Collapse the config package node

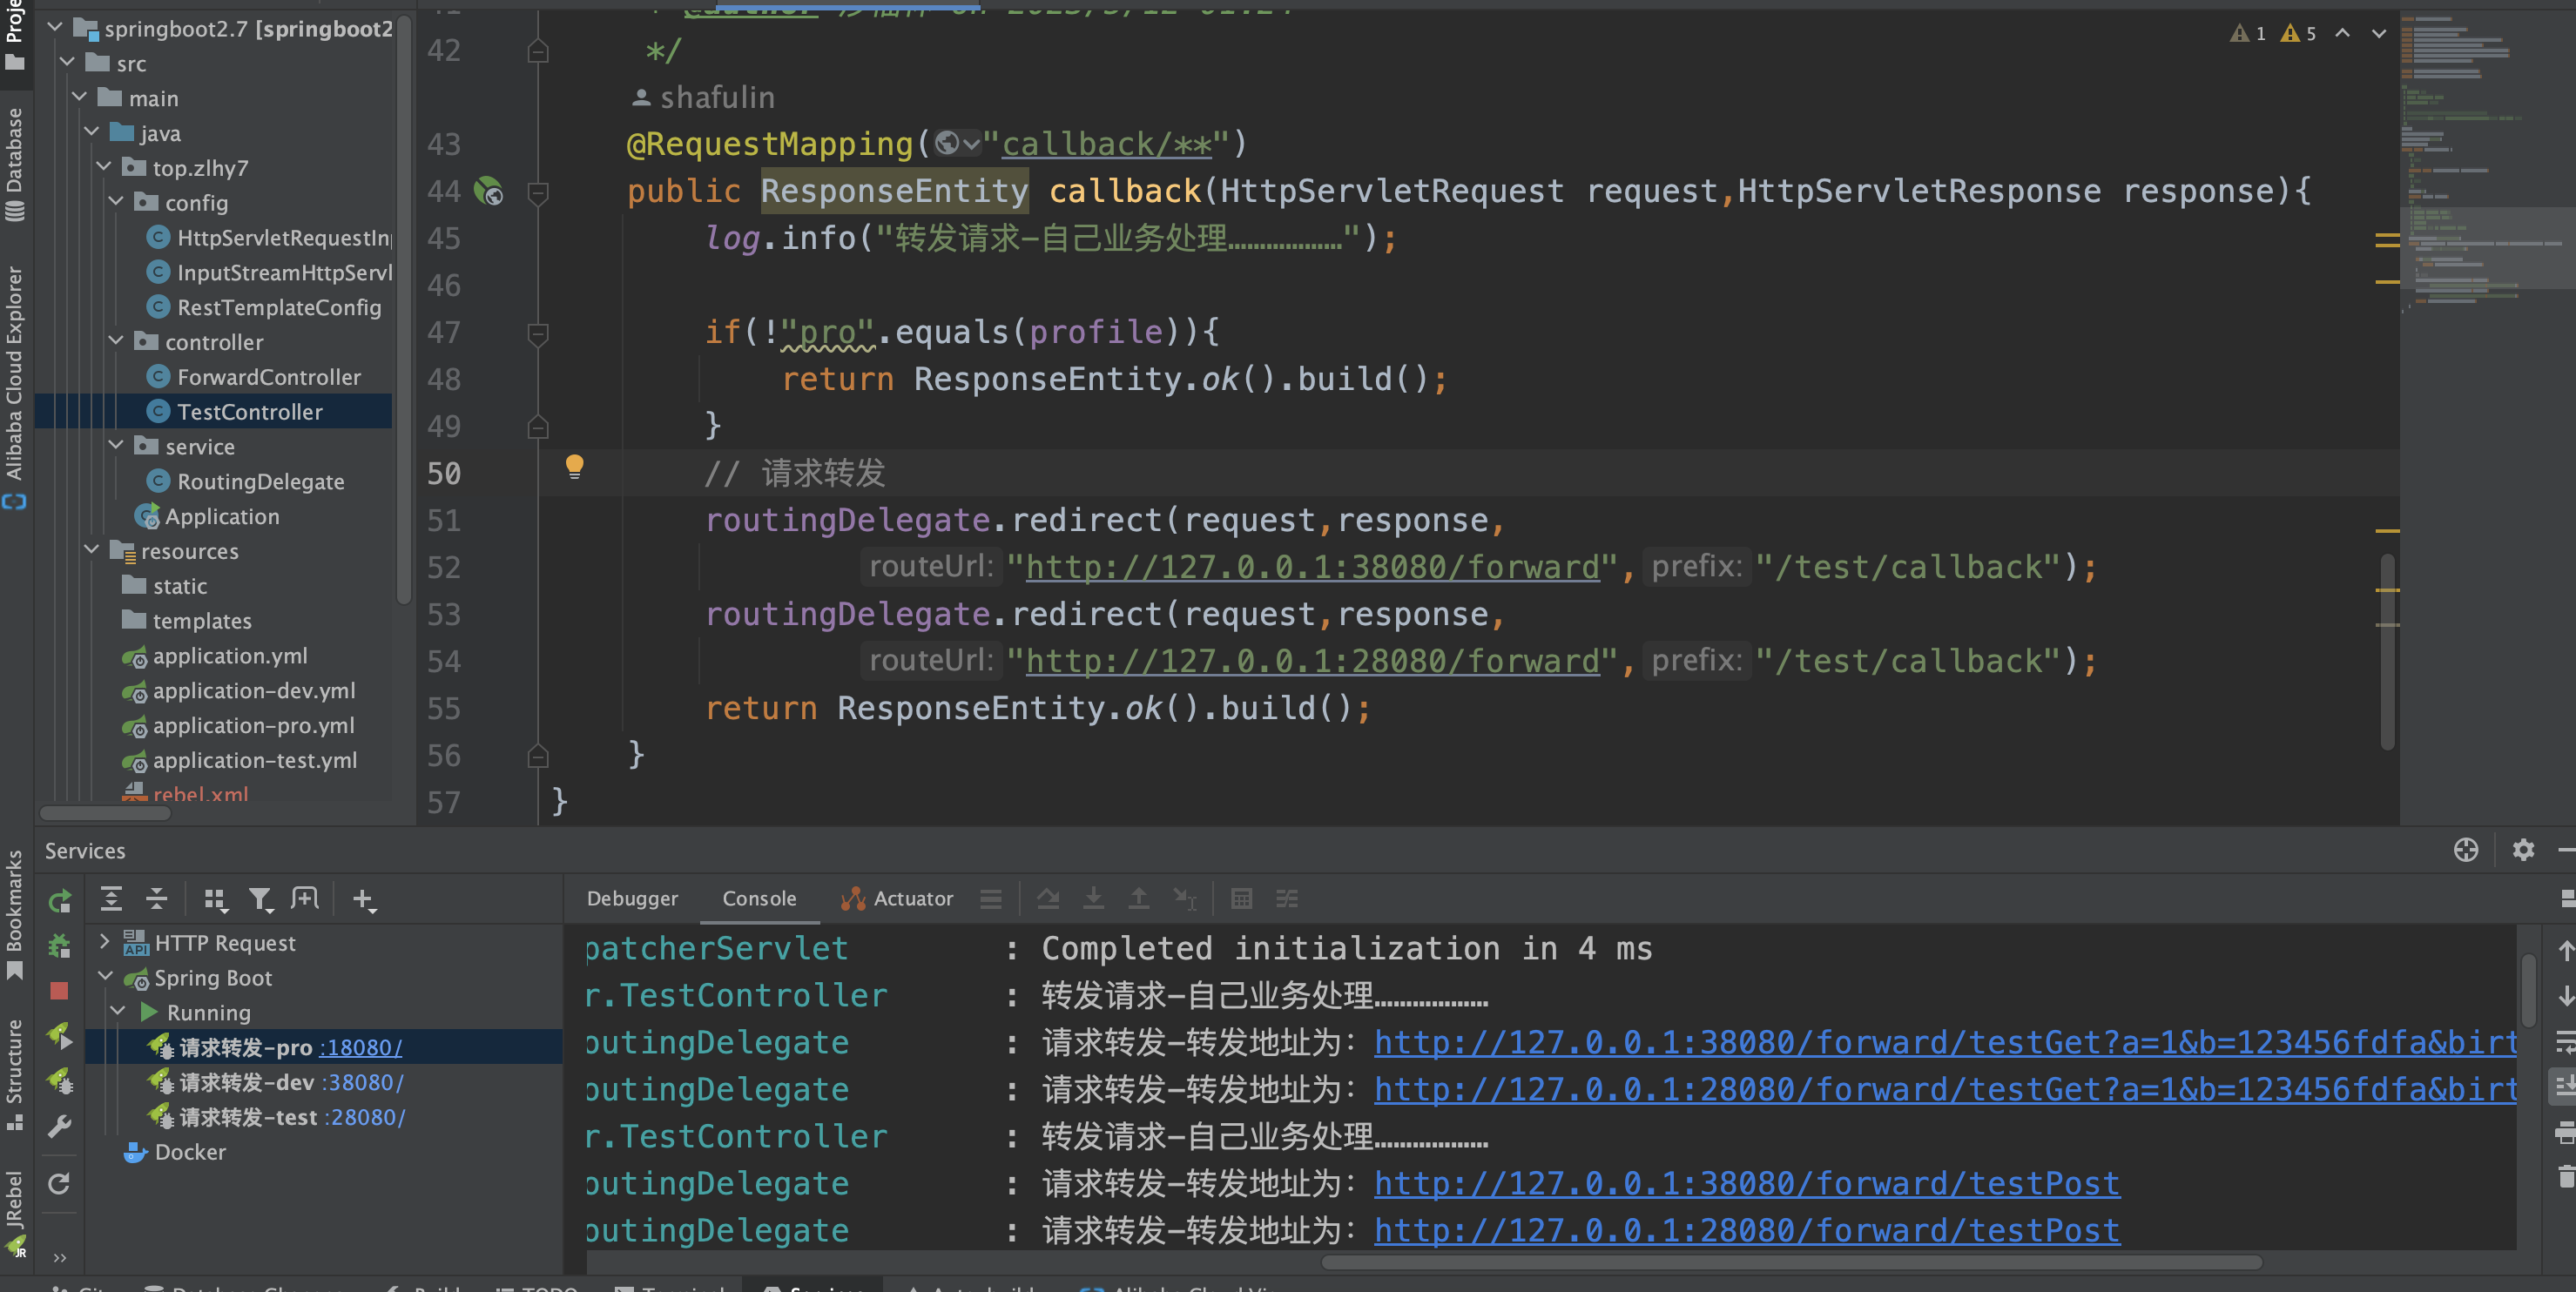point(116,202)
